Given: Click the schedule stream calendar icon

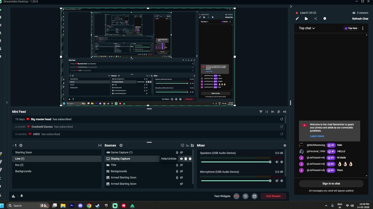Looking at the screenshot, I should [x=254, y=196].
